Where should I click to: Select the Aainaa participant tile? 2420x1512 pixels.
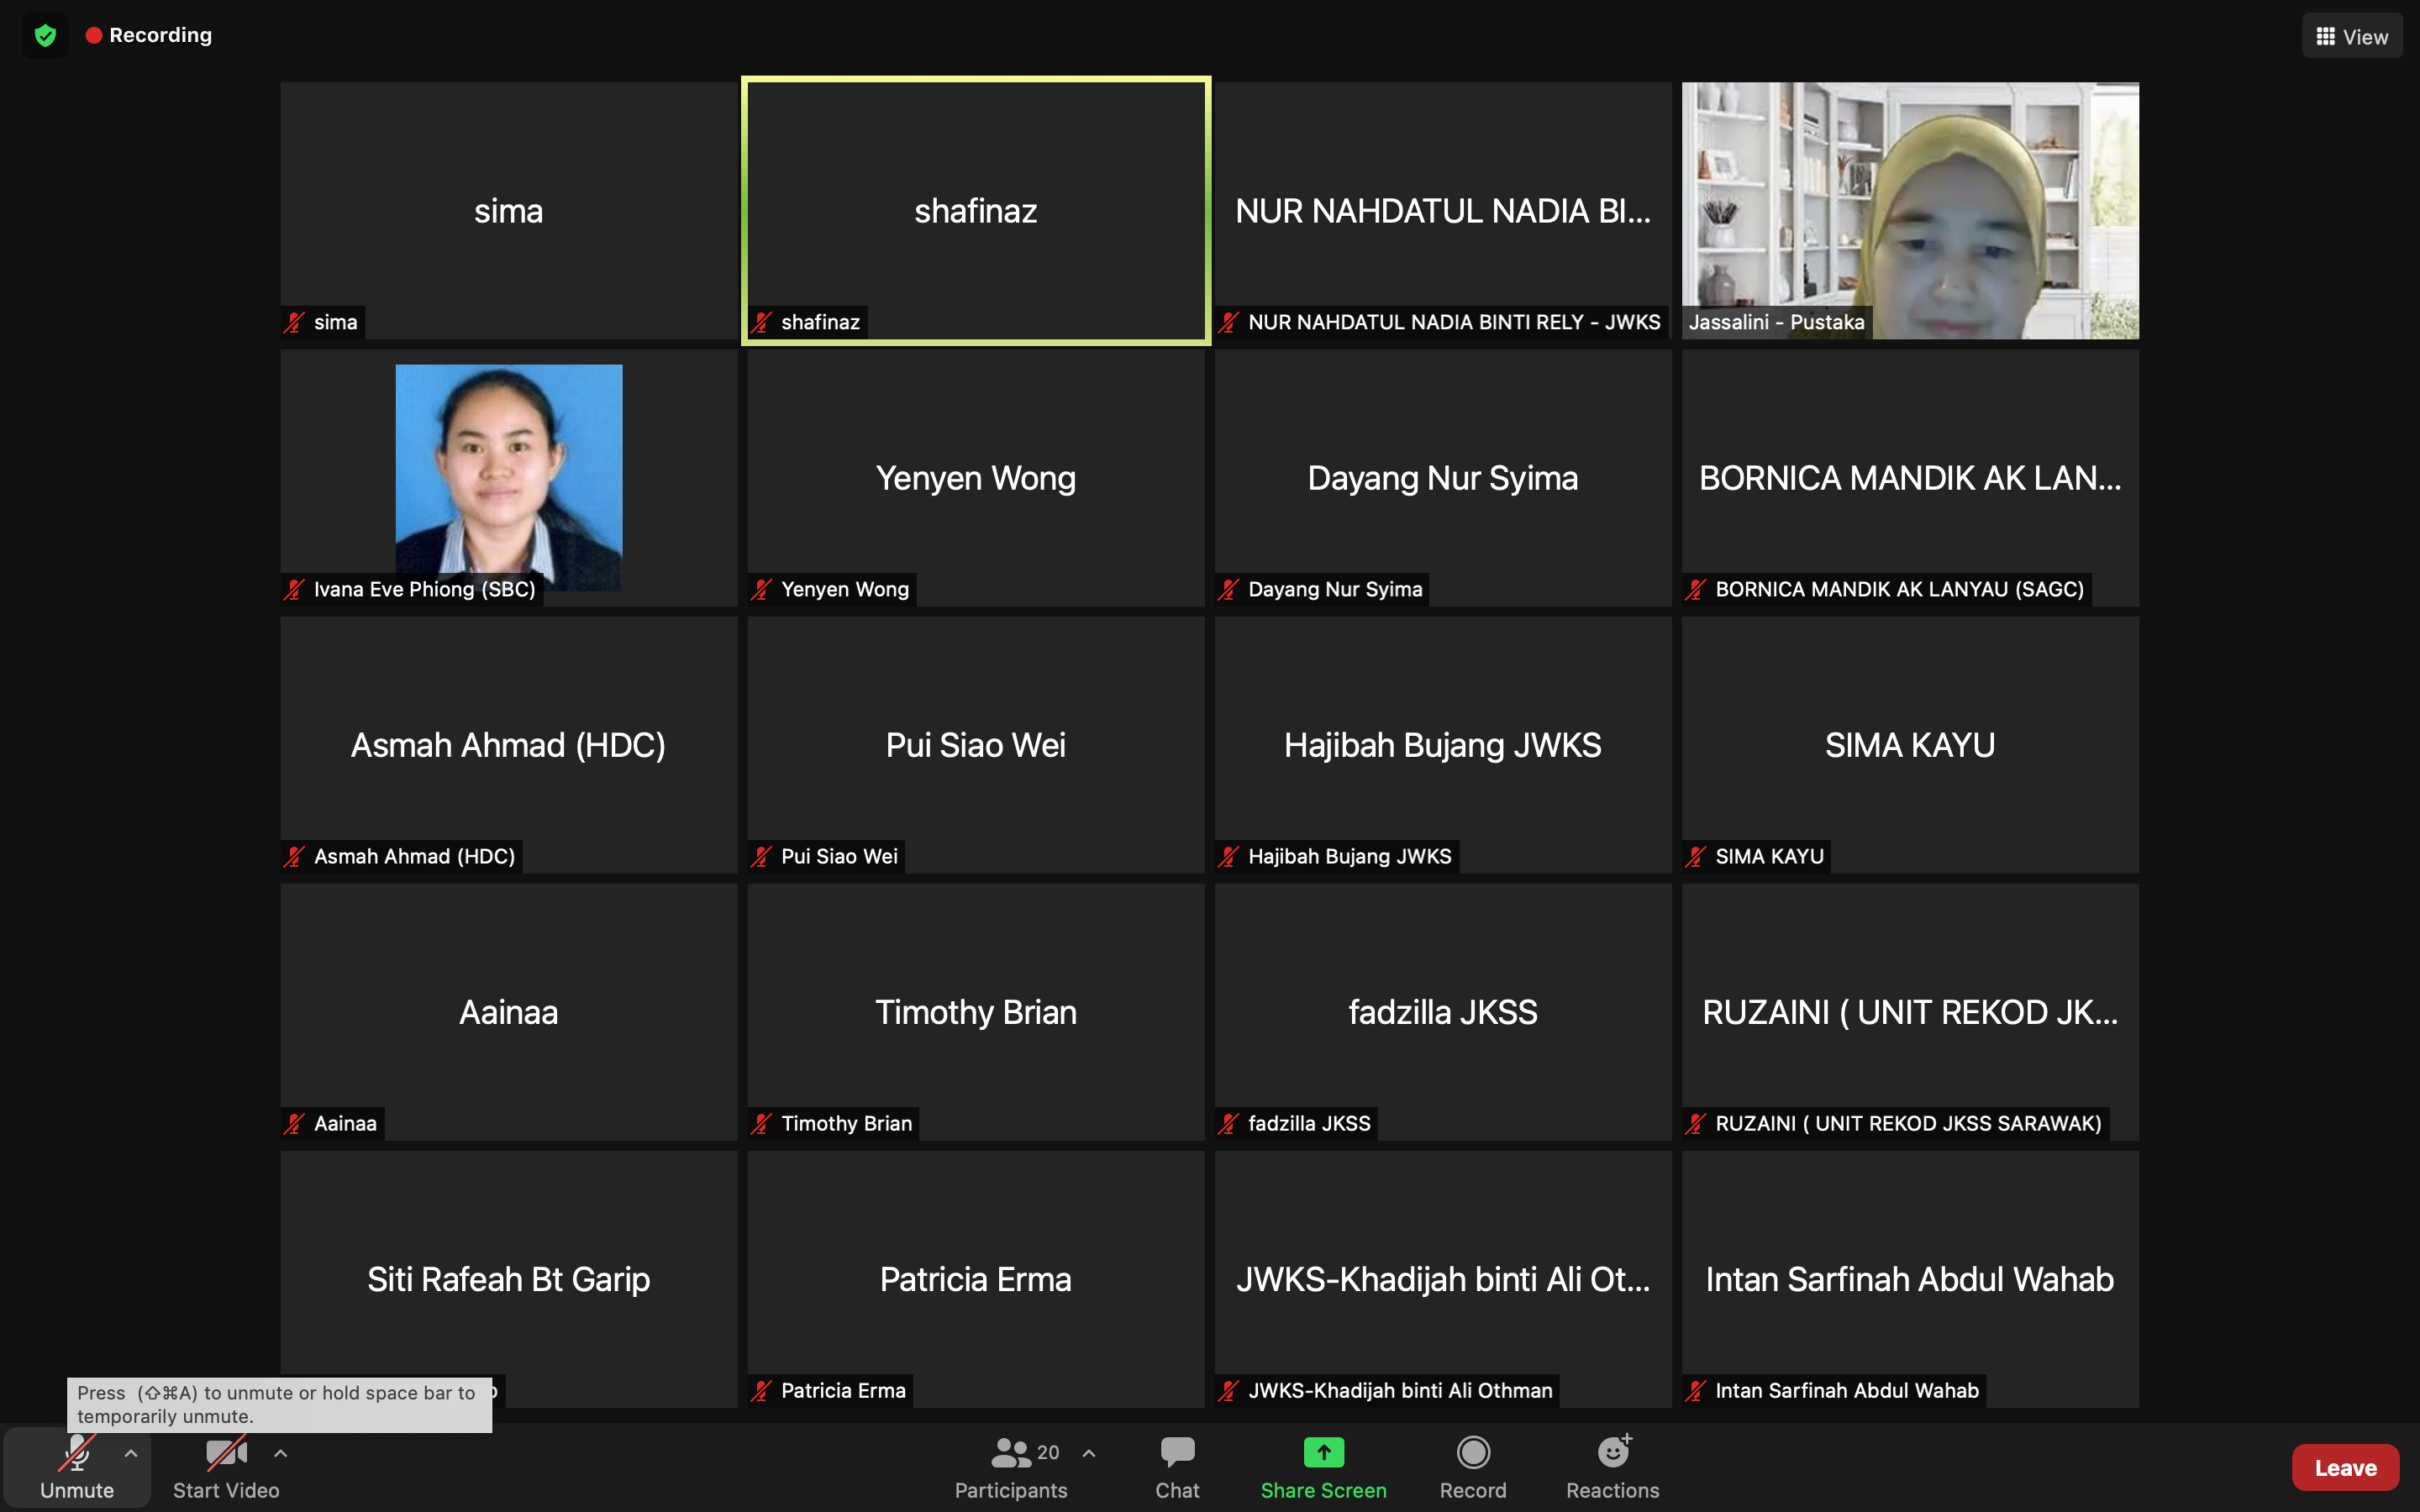point(509,1011)
